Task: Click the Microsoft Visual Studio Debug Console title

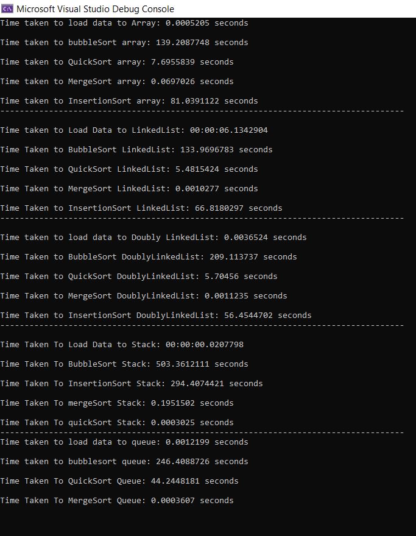Action: (x=94, y=9)
